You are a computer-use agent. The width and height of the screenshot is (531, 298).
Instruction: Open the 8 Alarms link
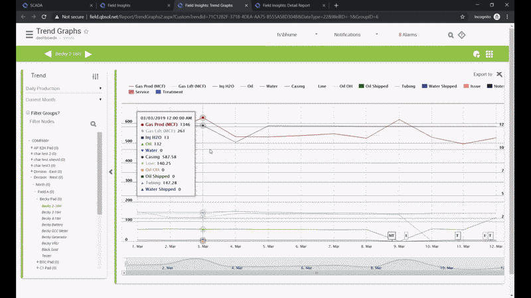(408, 35)
